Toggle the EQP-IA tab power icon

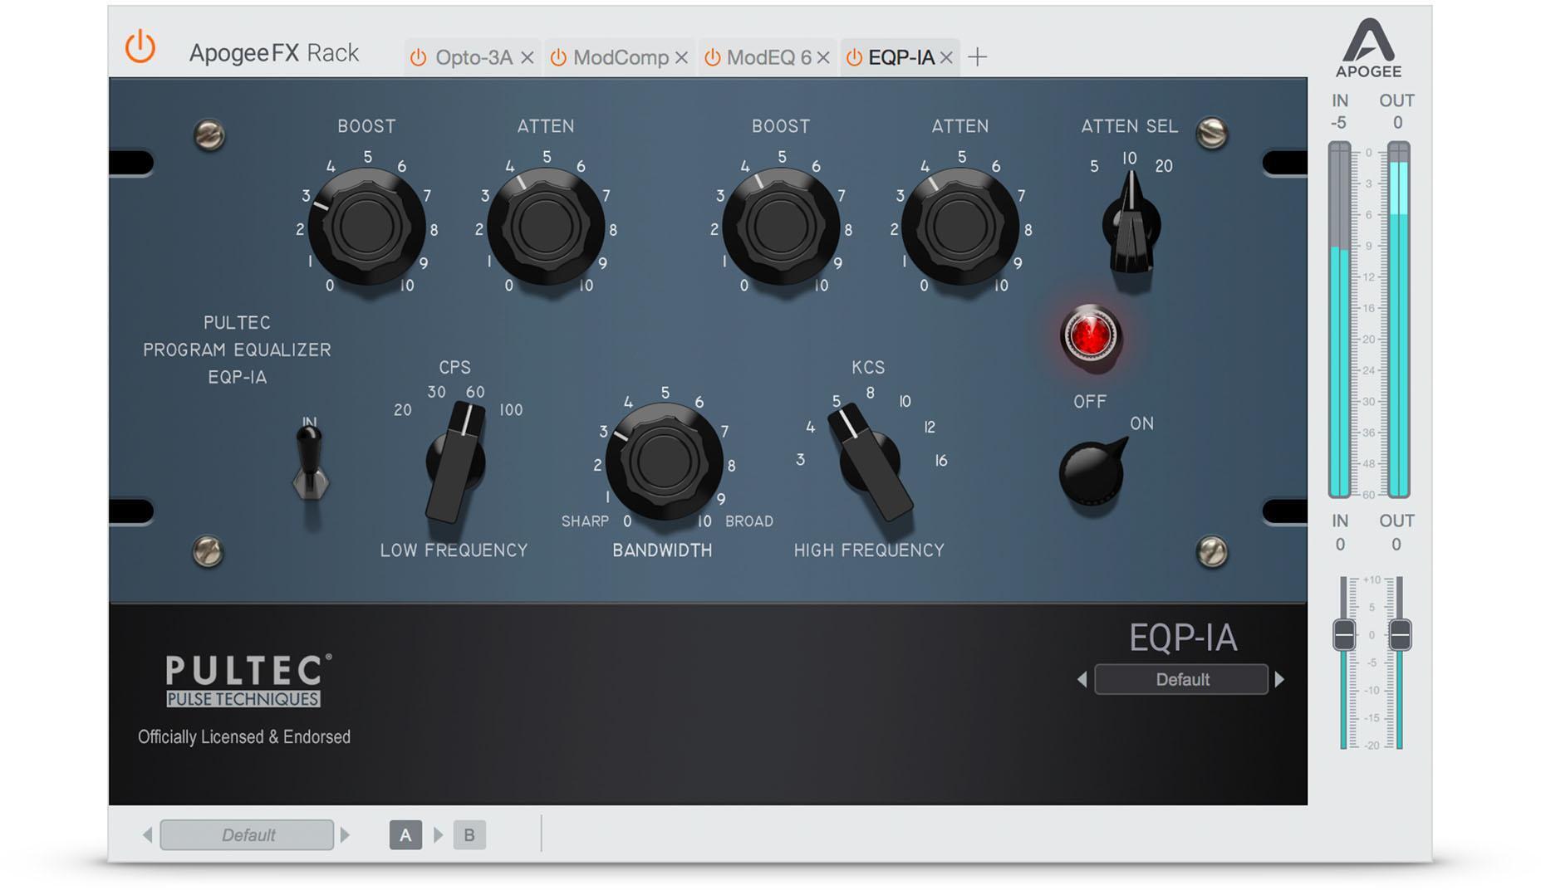tap(851, 57)
